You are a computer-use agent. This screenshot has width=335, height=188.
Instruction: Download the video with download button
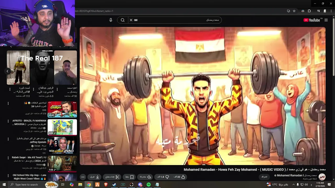pos(95,177)
